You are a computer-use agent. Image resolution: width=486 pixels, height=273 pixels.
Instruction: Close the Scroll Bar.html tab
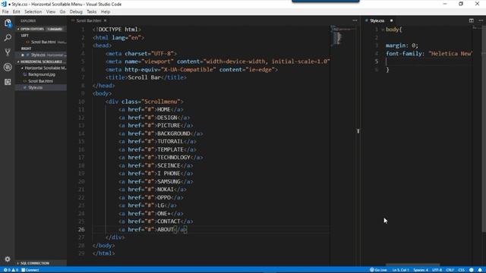pyautogui.click(x=106, y=20)
